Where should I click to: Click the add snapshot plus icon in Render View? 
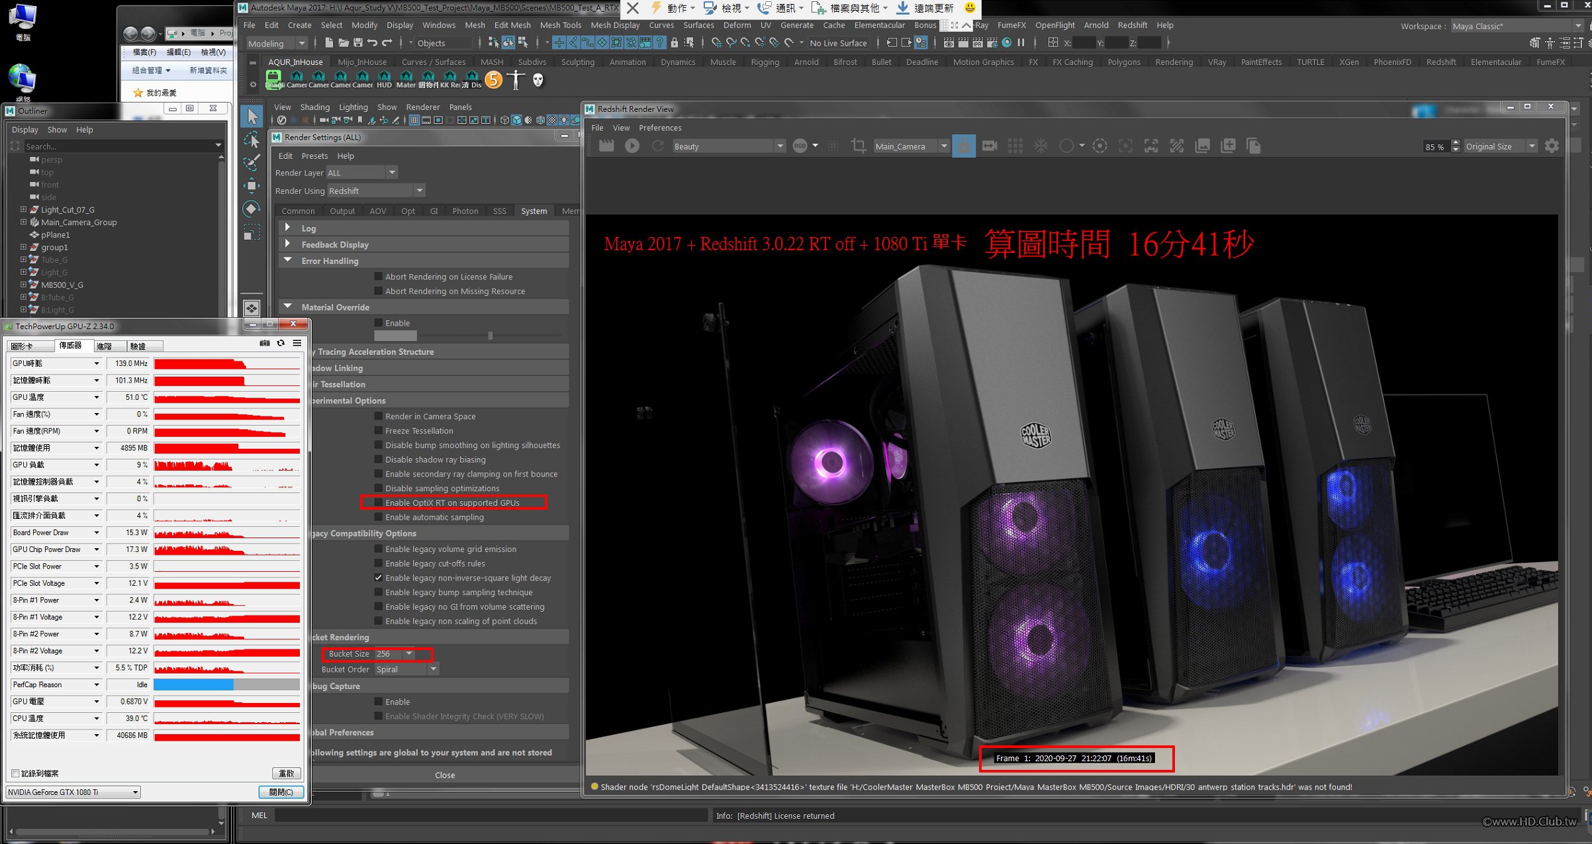(1228, 146)
